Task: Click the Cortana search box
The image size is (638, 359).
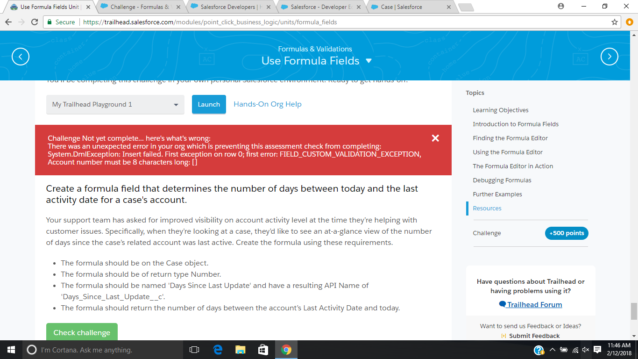Action: (103, 350)
